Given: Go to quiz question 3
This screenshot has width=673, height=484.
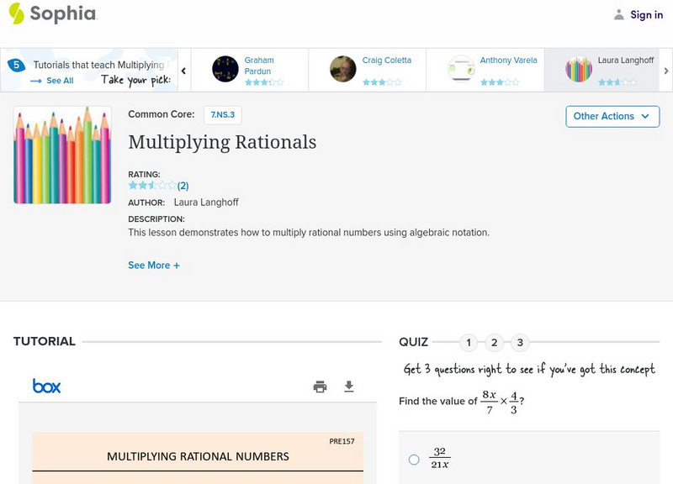Looking at the screenshot, I should (520, 343).
